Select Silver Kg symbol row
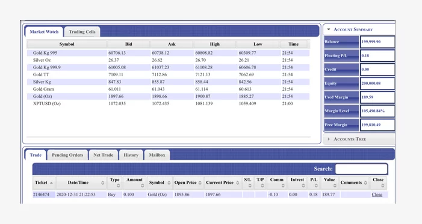This screenshot has height=224, width=422. click(168, 82)
